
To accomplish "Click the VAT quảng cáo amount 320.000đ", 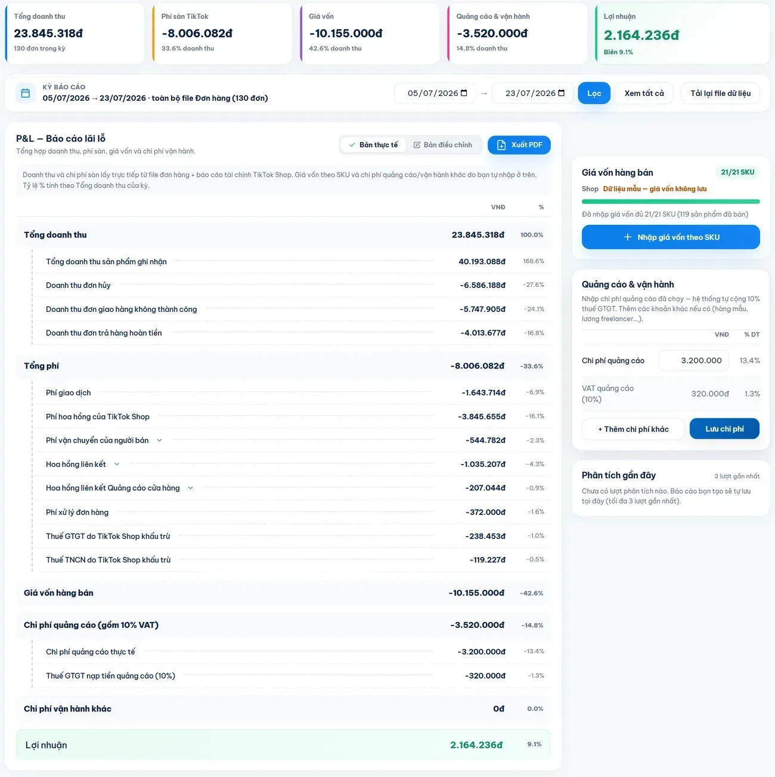I will (x=710, y=394).
